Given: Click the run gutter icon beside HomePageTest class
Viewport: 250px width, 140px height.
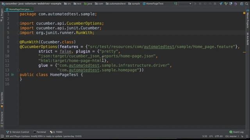Looking at the screenshot, I should tap(12, 75).
